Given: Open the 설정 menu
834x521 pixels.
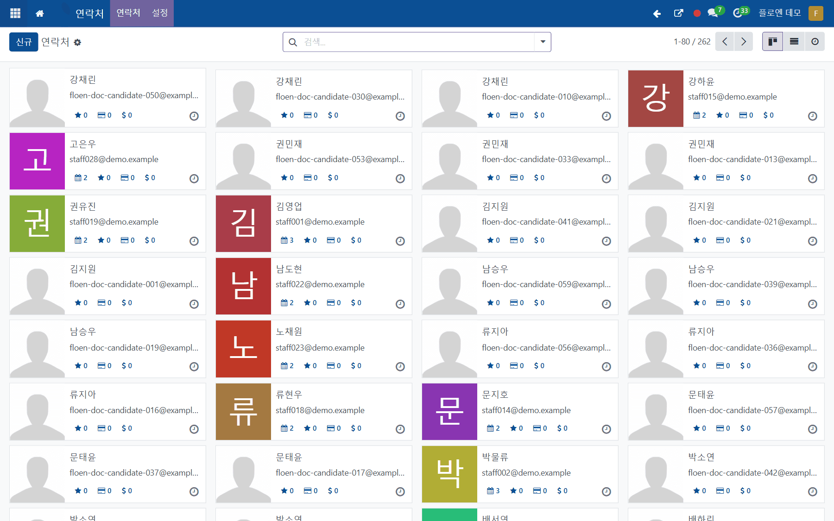Looking at the screenshot, I should 160,13.
